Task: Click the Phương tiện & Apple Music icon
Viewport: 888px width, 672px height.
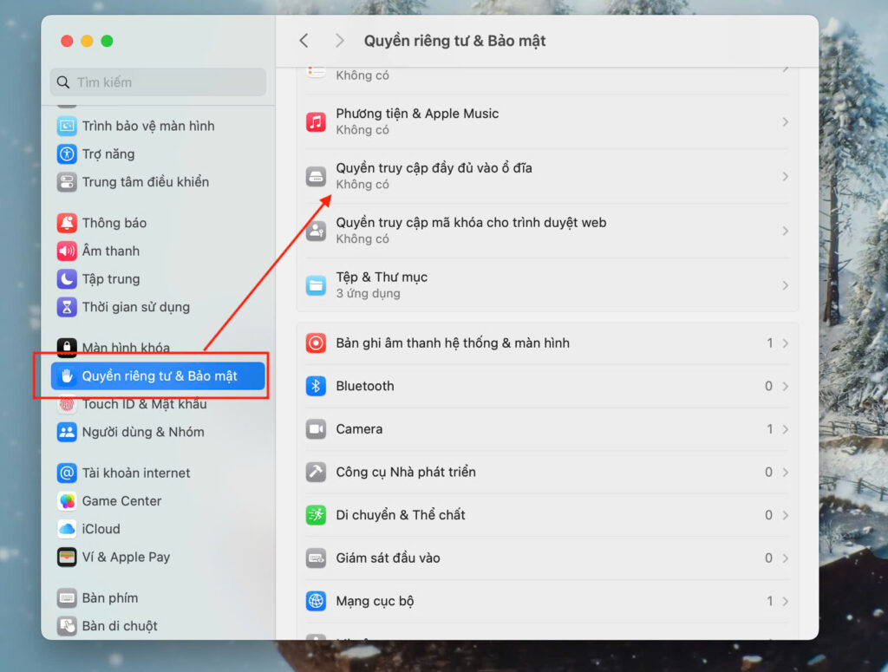Action: (316, 122)
